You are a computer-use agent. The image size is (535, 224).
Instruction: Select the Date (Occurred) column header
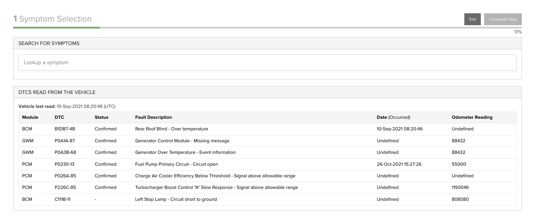(393, 117)
